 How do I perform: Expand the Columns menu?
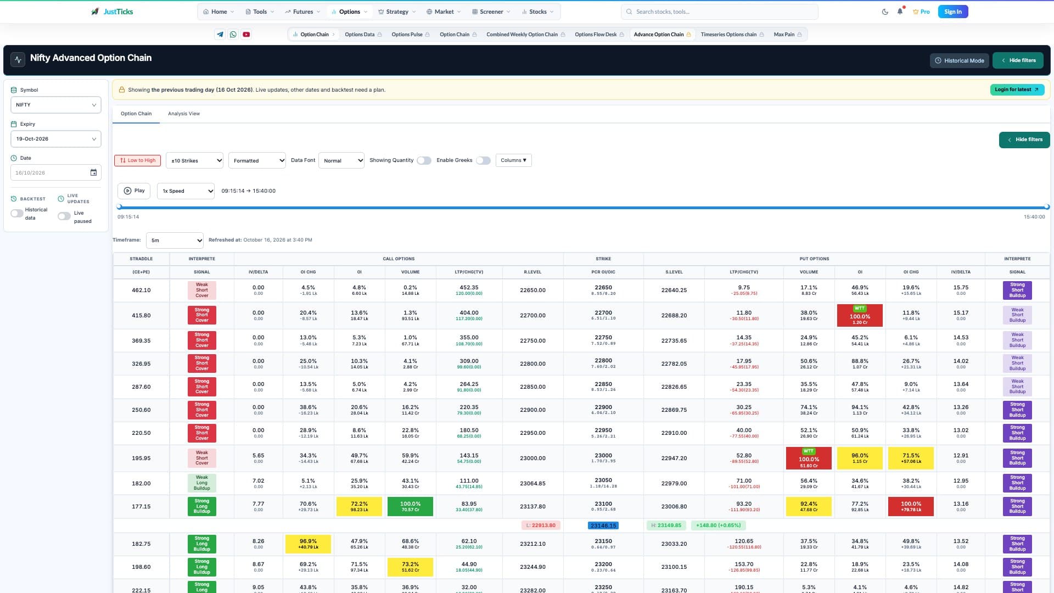513,160
